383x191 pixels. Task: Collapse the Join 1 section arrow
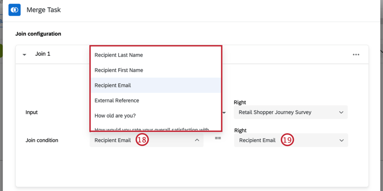(x=24, y=54)
